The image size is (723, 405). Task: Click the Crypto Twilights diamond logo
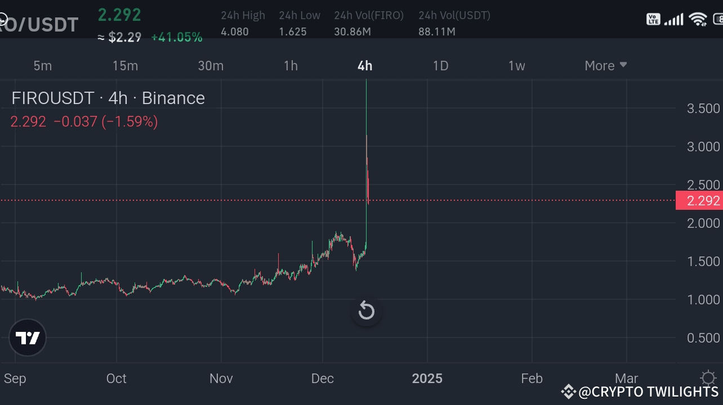(x=568, y=391)
